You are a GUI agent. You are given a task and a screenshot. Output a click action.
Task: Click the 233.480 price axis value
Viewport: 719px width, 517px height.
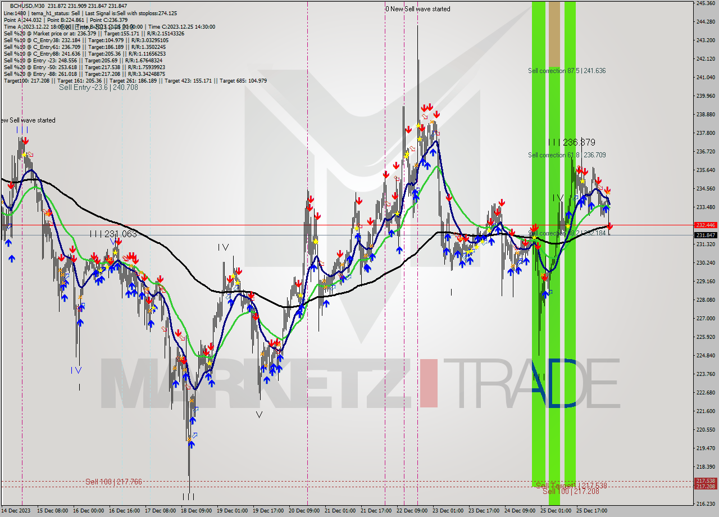point(706,207)
